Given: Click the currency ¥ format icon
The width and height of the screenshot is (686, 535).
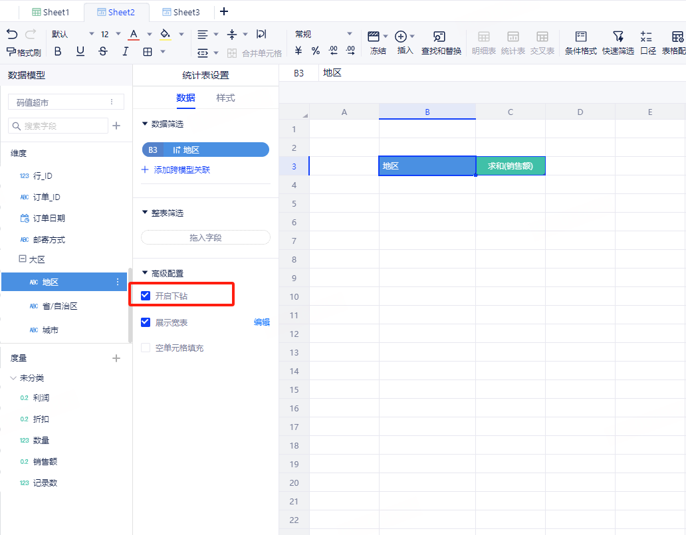Looking at the screenshot, I should (x=298, y=51).
